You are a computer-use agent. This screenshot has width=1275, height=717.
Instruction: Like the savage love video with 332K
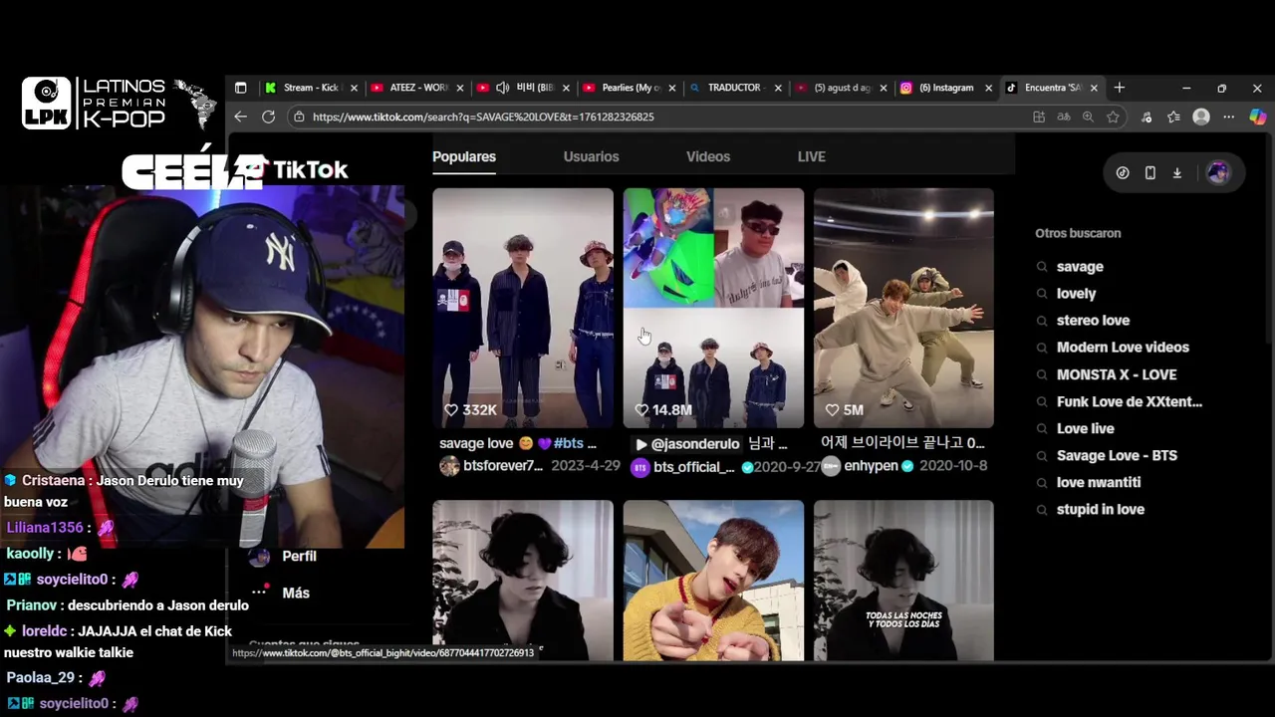tap(450, 410)
